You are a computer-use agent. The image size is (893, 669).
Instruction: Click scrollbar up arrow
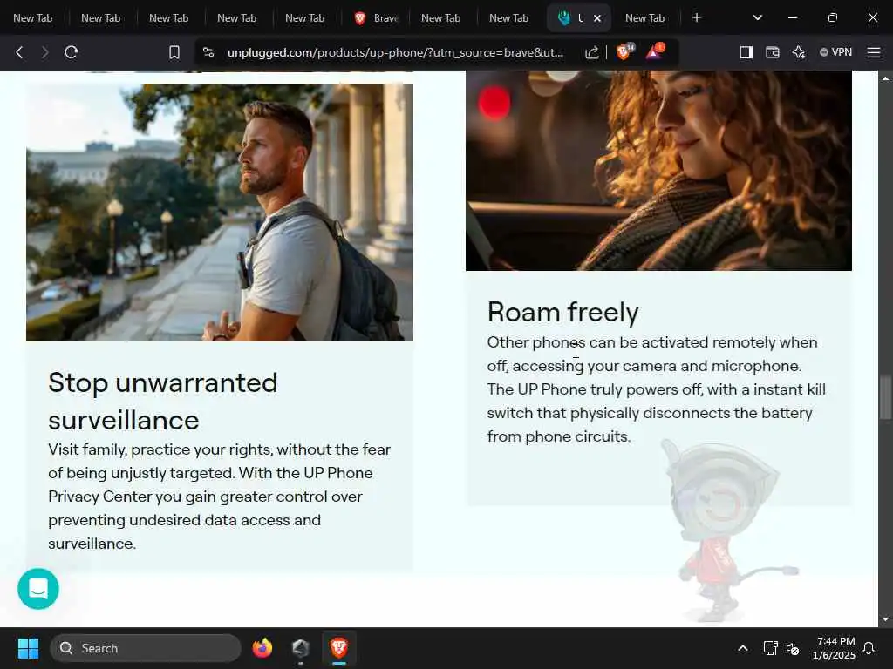click(885, 78)
